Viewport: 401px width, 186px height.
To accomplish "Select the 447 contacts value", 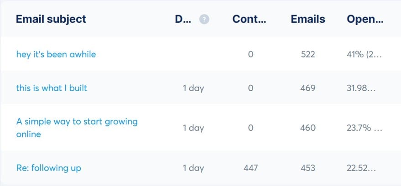I will coord(250,168).
